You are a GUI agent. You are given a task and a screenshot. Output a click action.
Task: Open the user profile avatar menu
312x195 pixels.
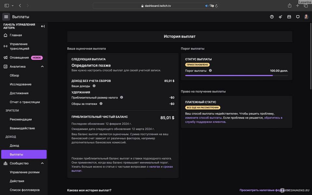pyautogui.click(x=306, y=17)
